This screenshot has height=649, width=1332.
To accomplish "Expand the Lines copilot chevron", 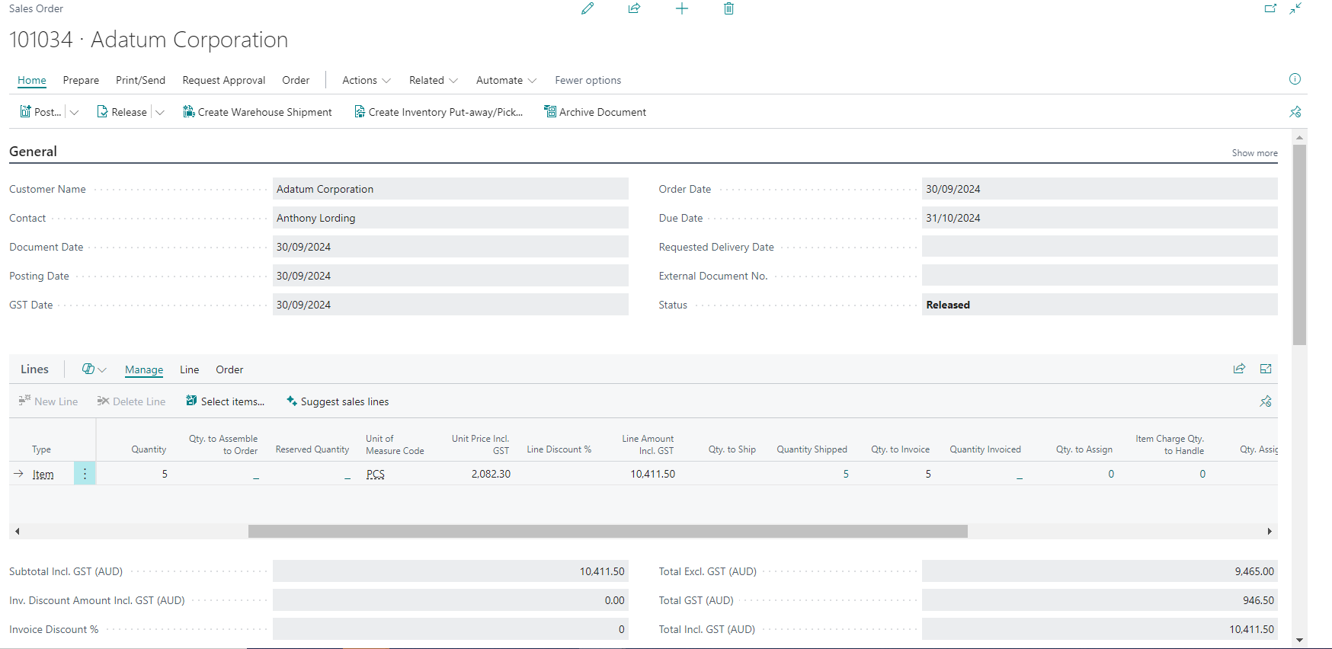I will [103, 369].
